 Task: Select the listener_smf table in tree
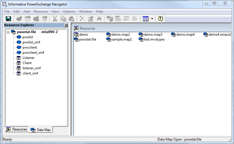point(31,68)
